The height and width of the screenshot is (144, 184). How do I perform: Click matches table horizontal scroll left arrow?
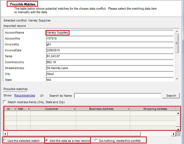tap(5, 134)
